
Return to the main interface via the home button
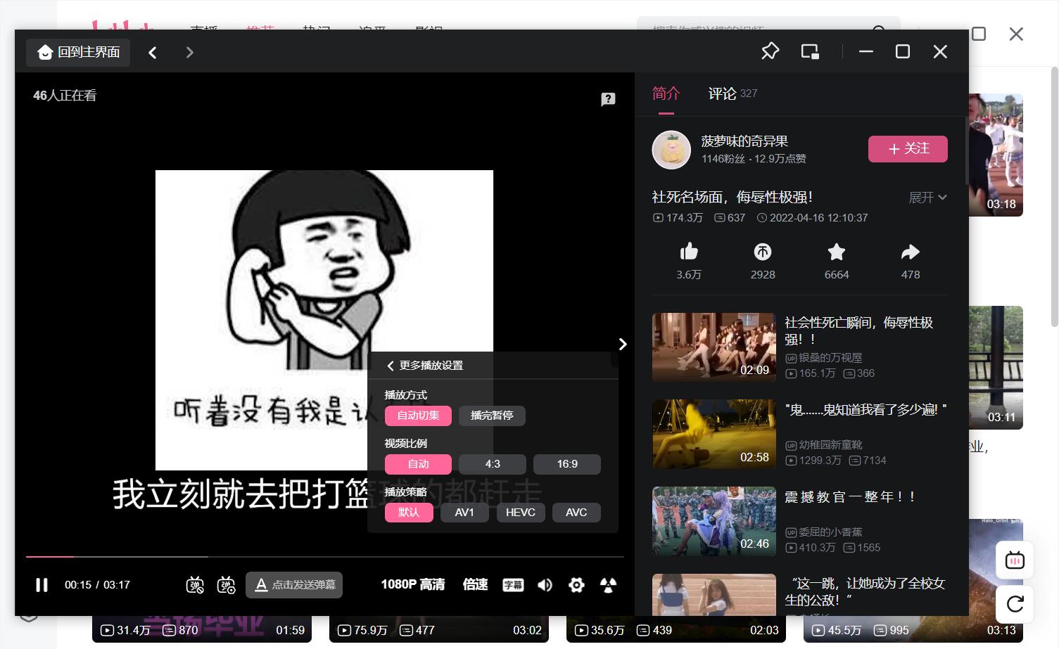pyautogui.click(x=78, y=52)
